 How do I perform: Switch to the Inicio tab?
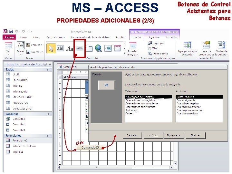tap(23, 37)
